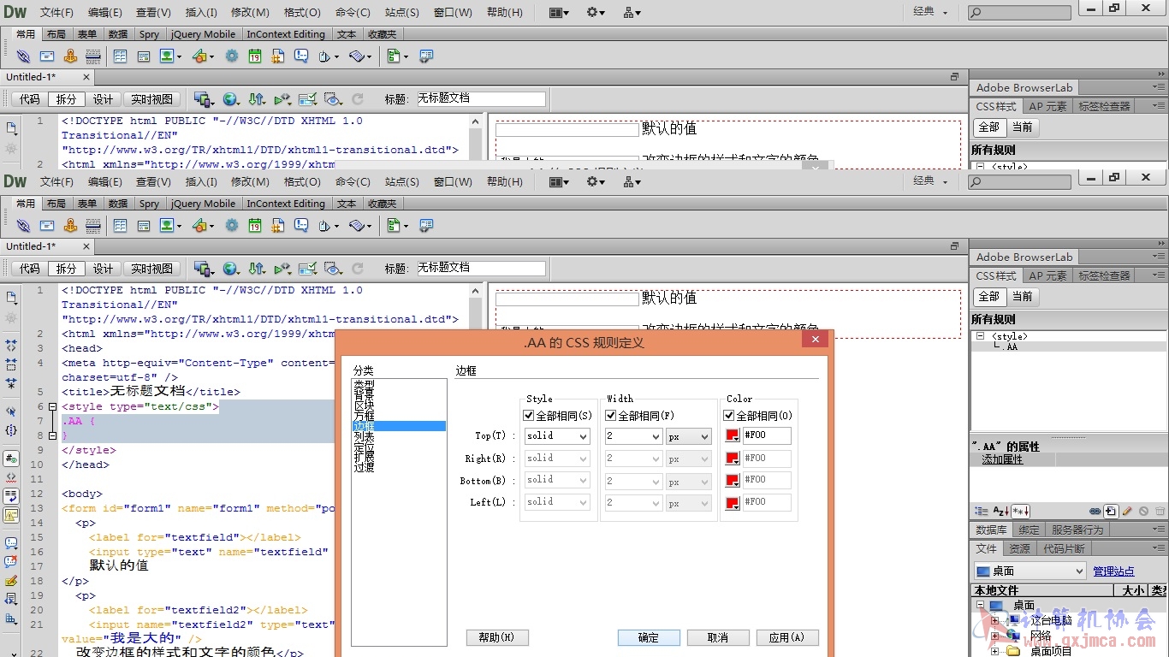The image size is (1169, 657).
Task: Expand 桌面项目 folder in Files tree
Action: [994, 651]
